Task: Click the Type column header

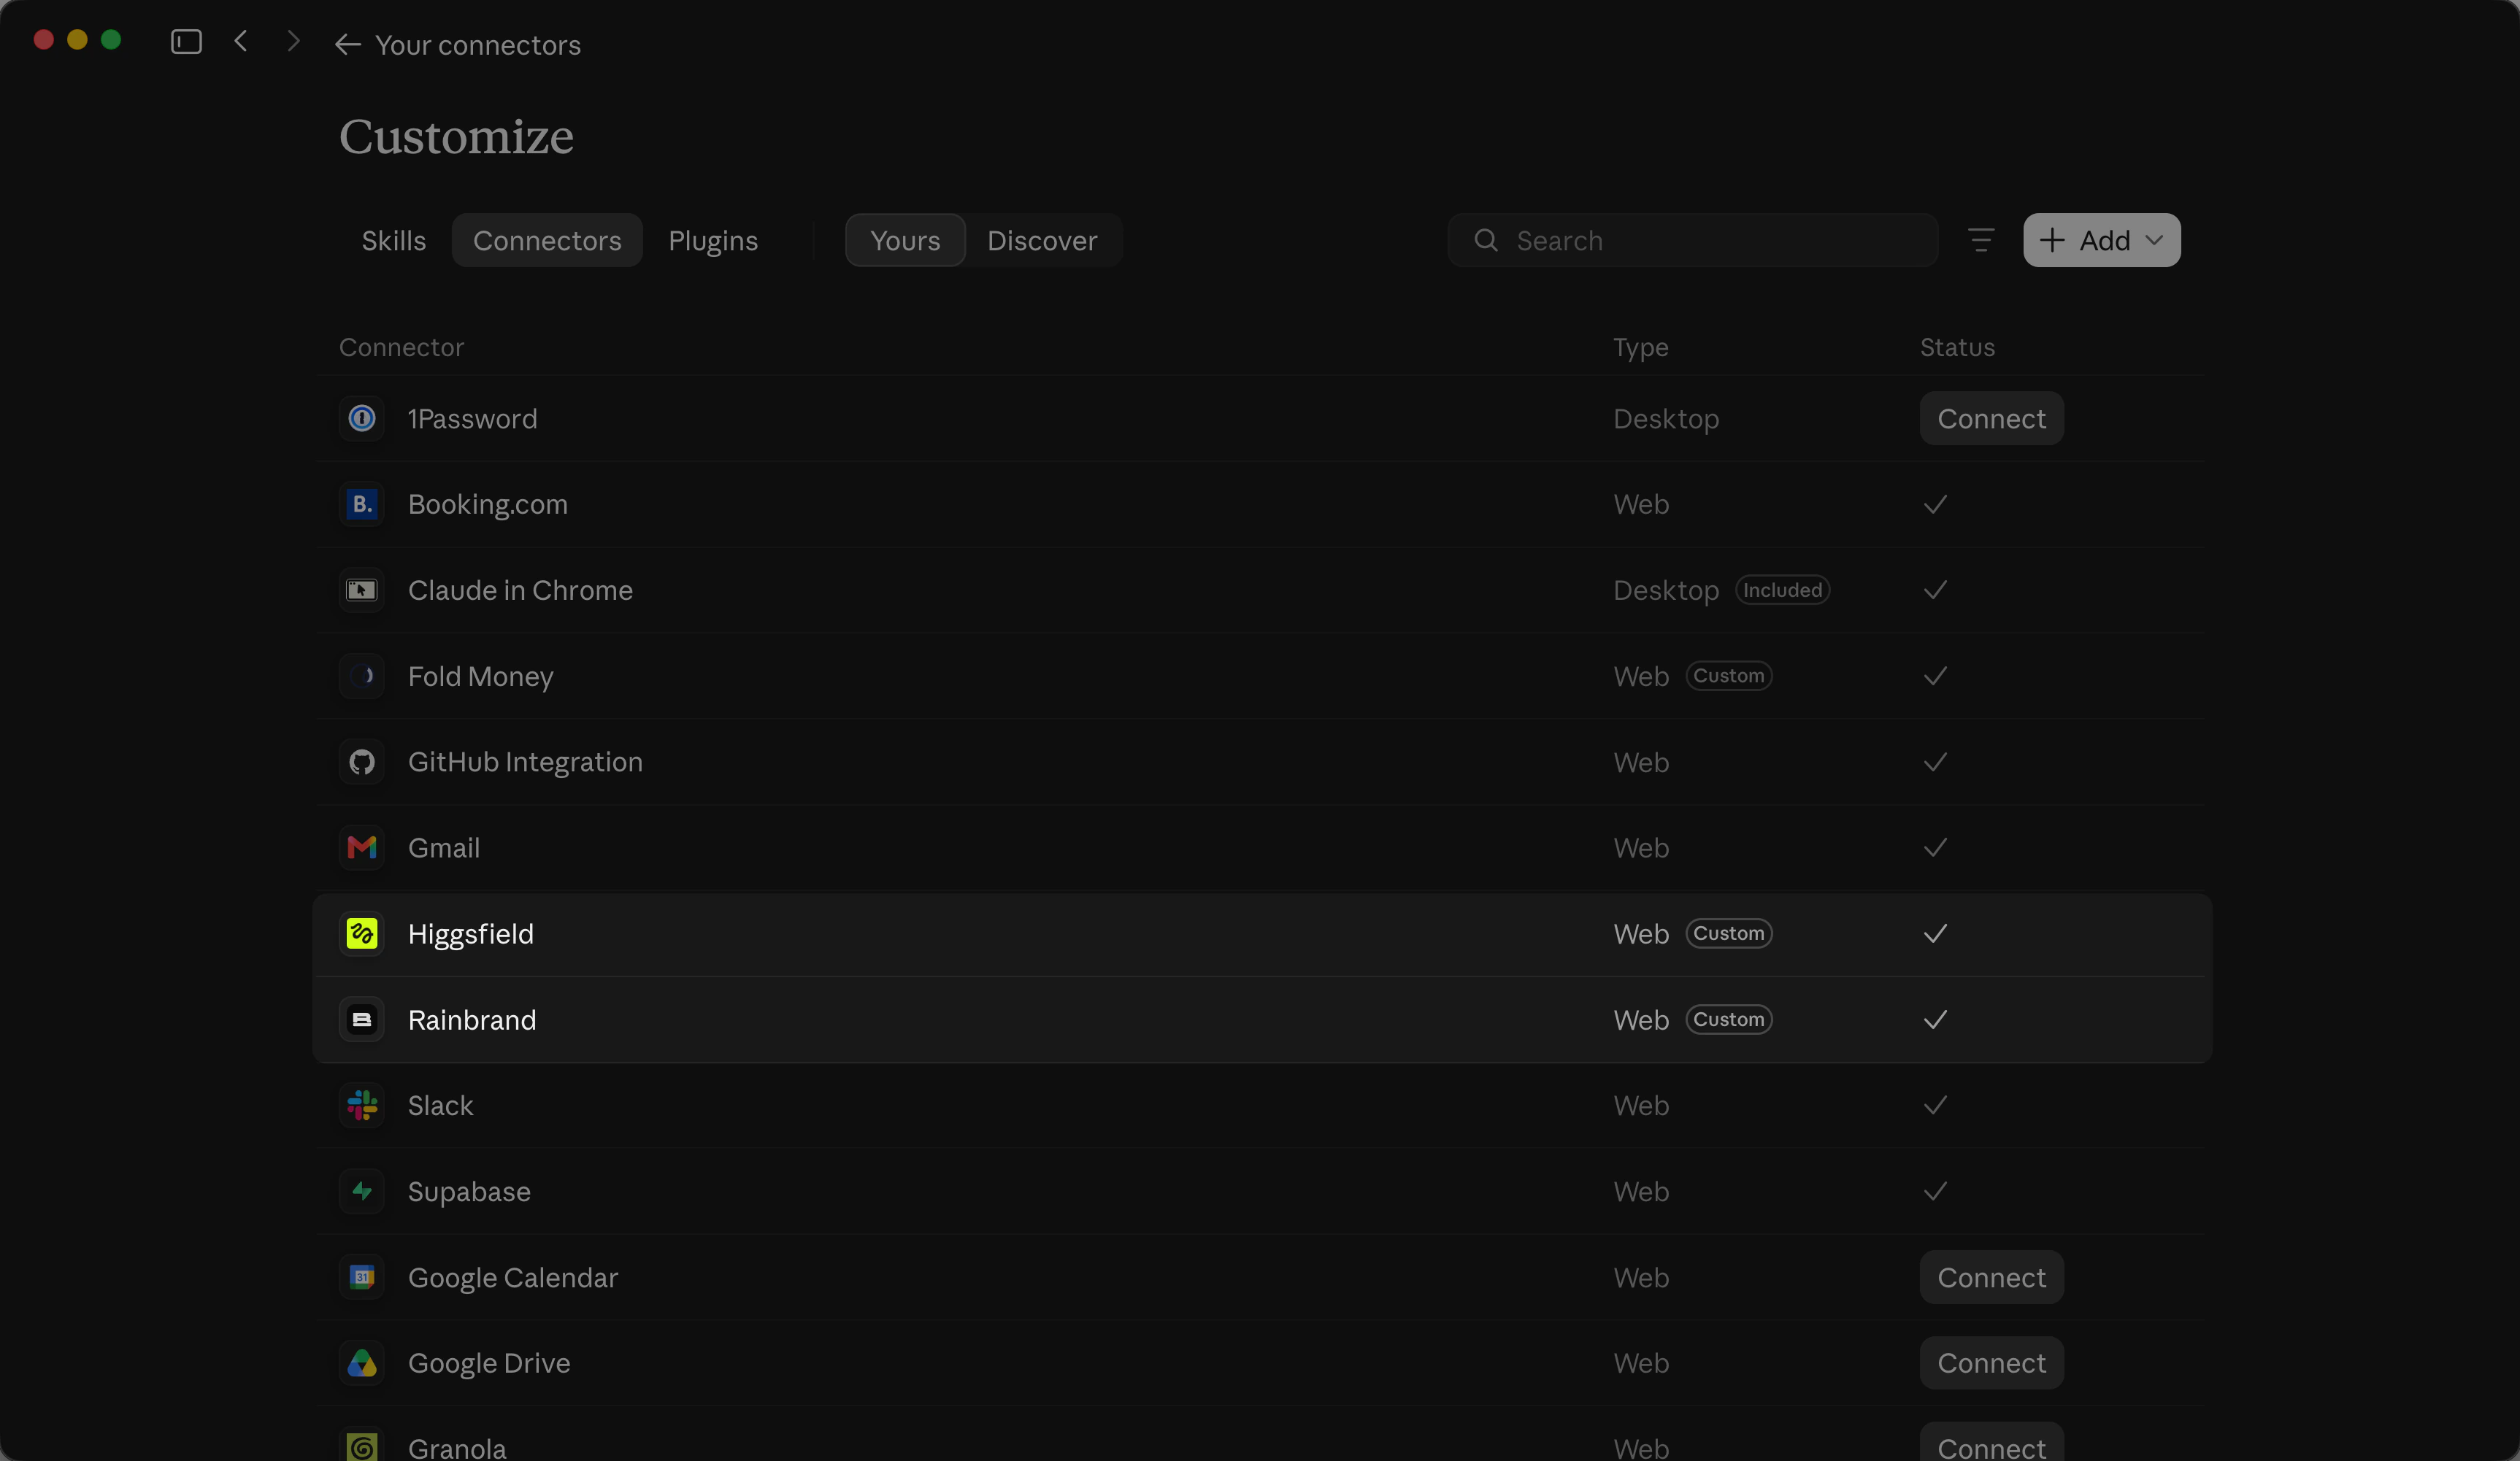Action: 1640,347
